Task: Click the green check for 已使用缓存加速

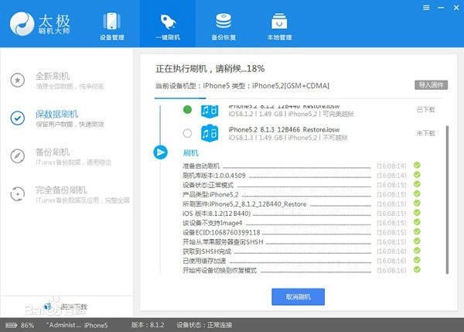Action: coord(417,260)
